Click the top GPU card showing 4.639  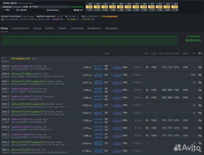(x=167, y=7)
